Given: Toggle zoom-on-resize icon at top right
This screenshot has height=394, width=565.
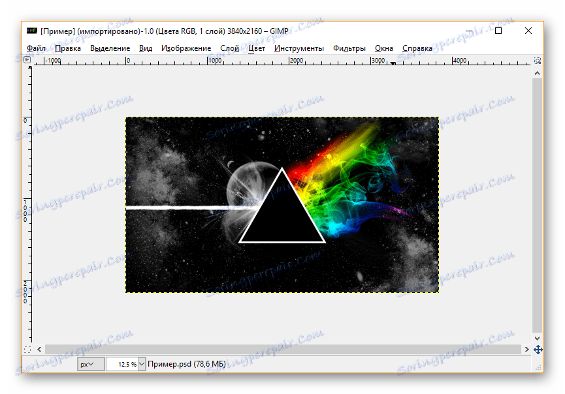Looking at the screenshot, I should (x=538, y=61).
